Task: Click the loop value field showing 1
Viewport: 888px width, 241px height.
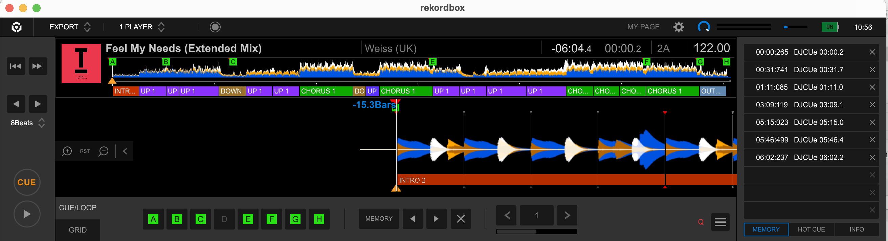Action: (x=536, y=215)
